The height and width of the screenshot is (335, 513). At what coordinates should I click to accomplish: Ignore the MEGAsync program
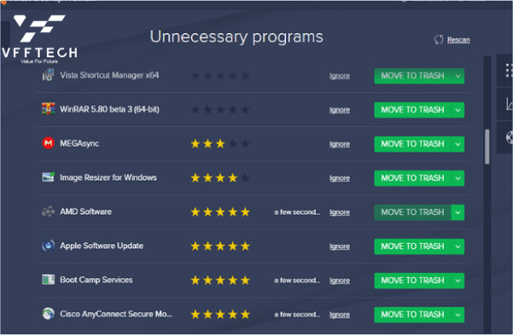click(340, 144)
